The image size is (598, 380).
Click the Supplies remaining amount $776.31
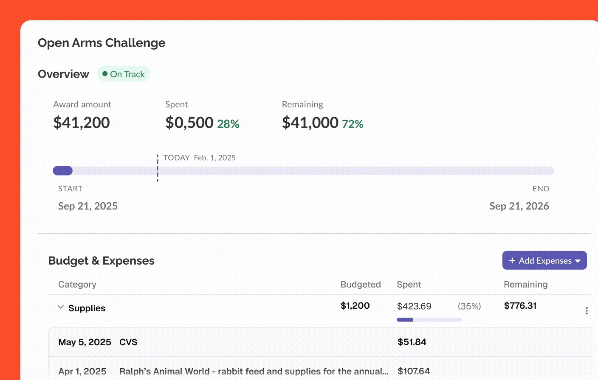(520, 306)
